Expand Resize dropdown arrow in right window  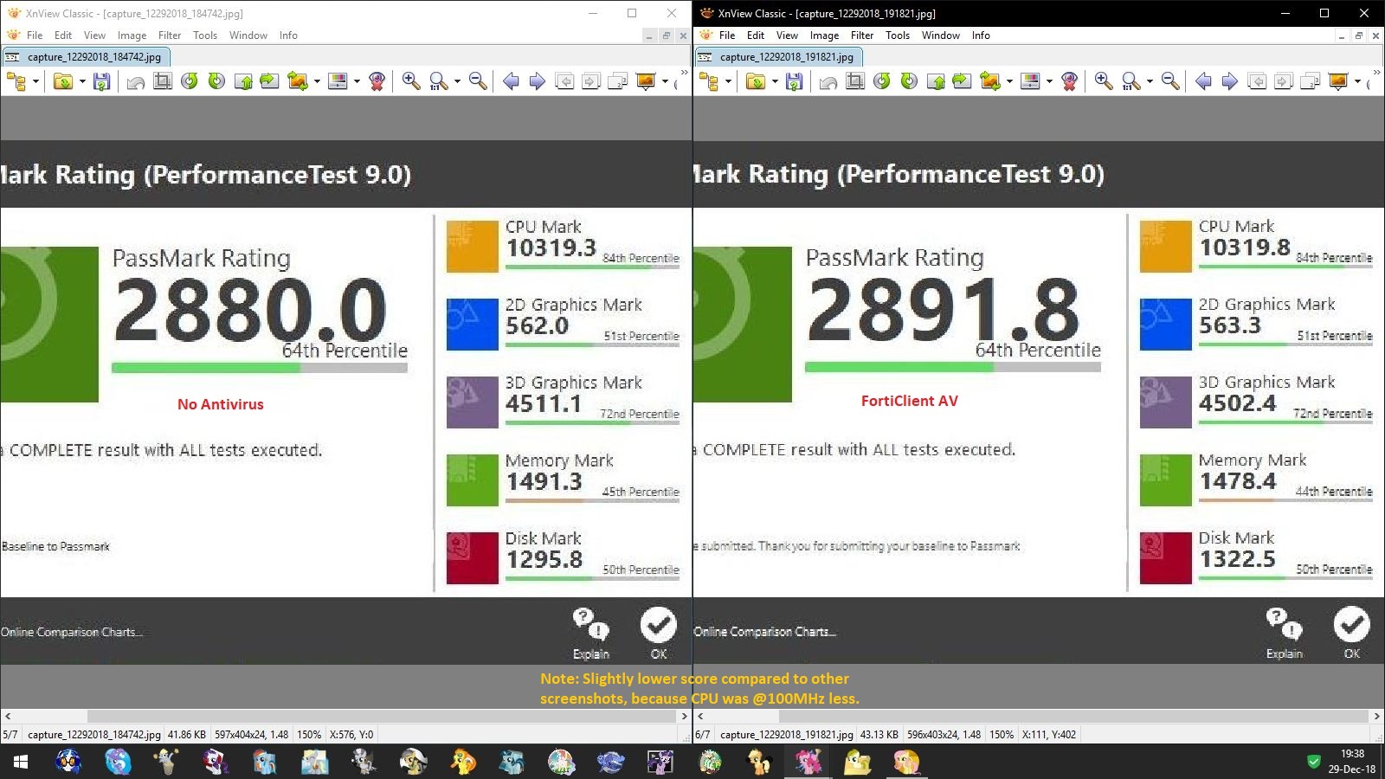click(1009, 81)
